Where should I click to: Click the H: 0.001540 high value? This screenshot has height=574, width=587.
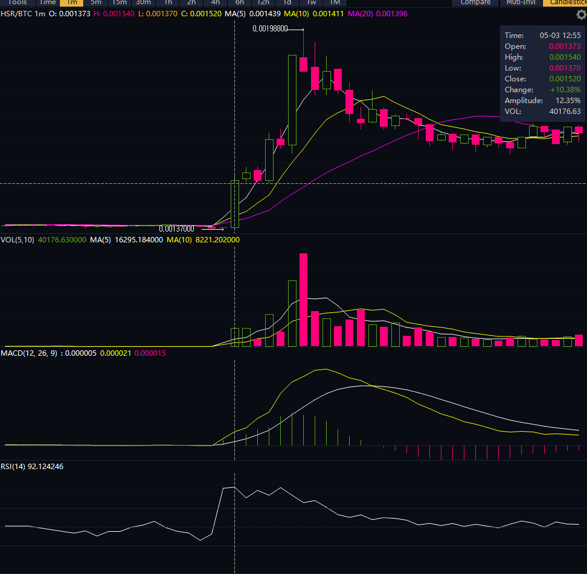(x=114, y=14)
